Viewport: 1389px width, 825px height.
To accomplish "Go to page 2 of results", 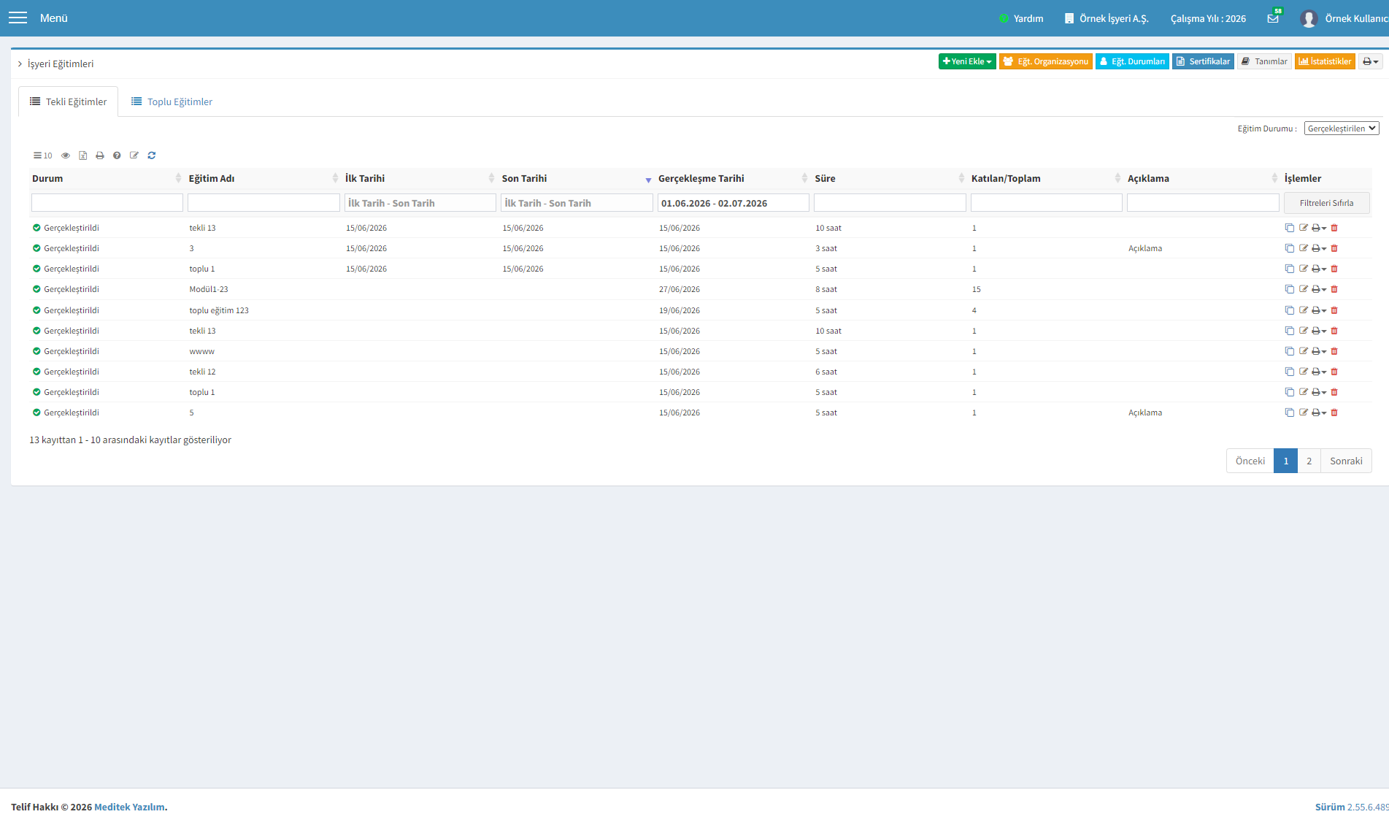I will pyautogui.click(x=1309, y=461).
